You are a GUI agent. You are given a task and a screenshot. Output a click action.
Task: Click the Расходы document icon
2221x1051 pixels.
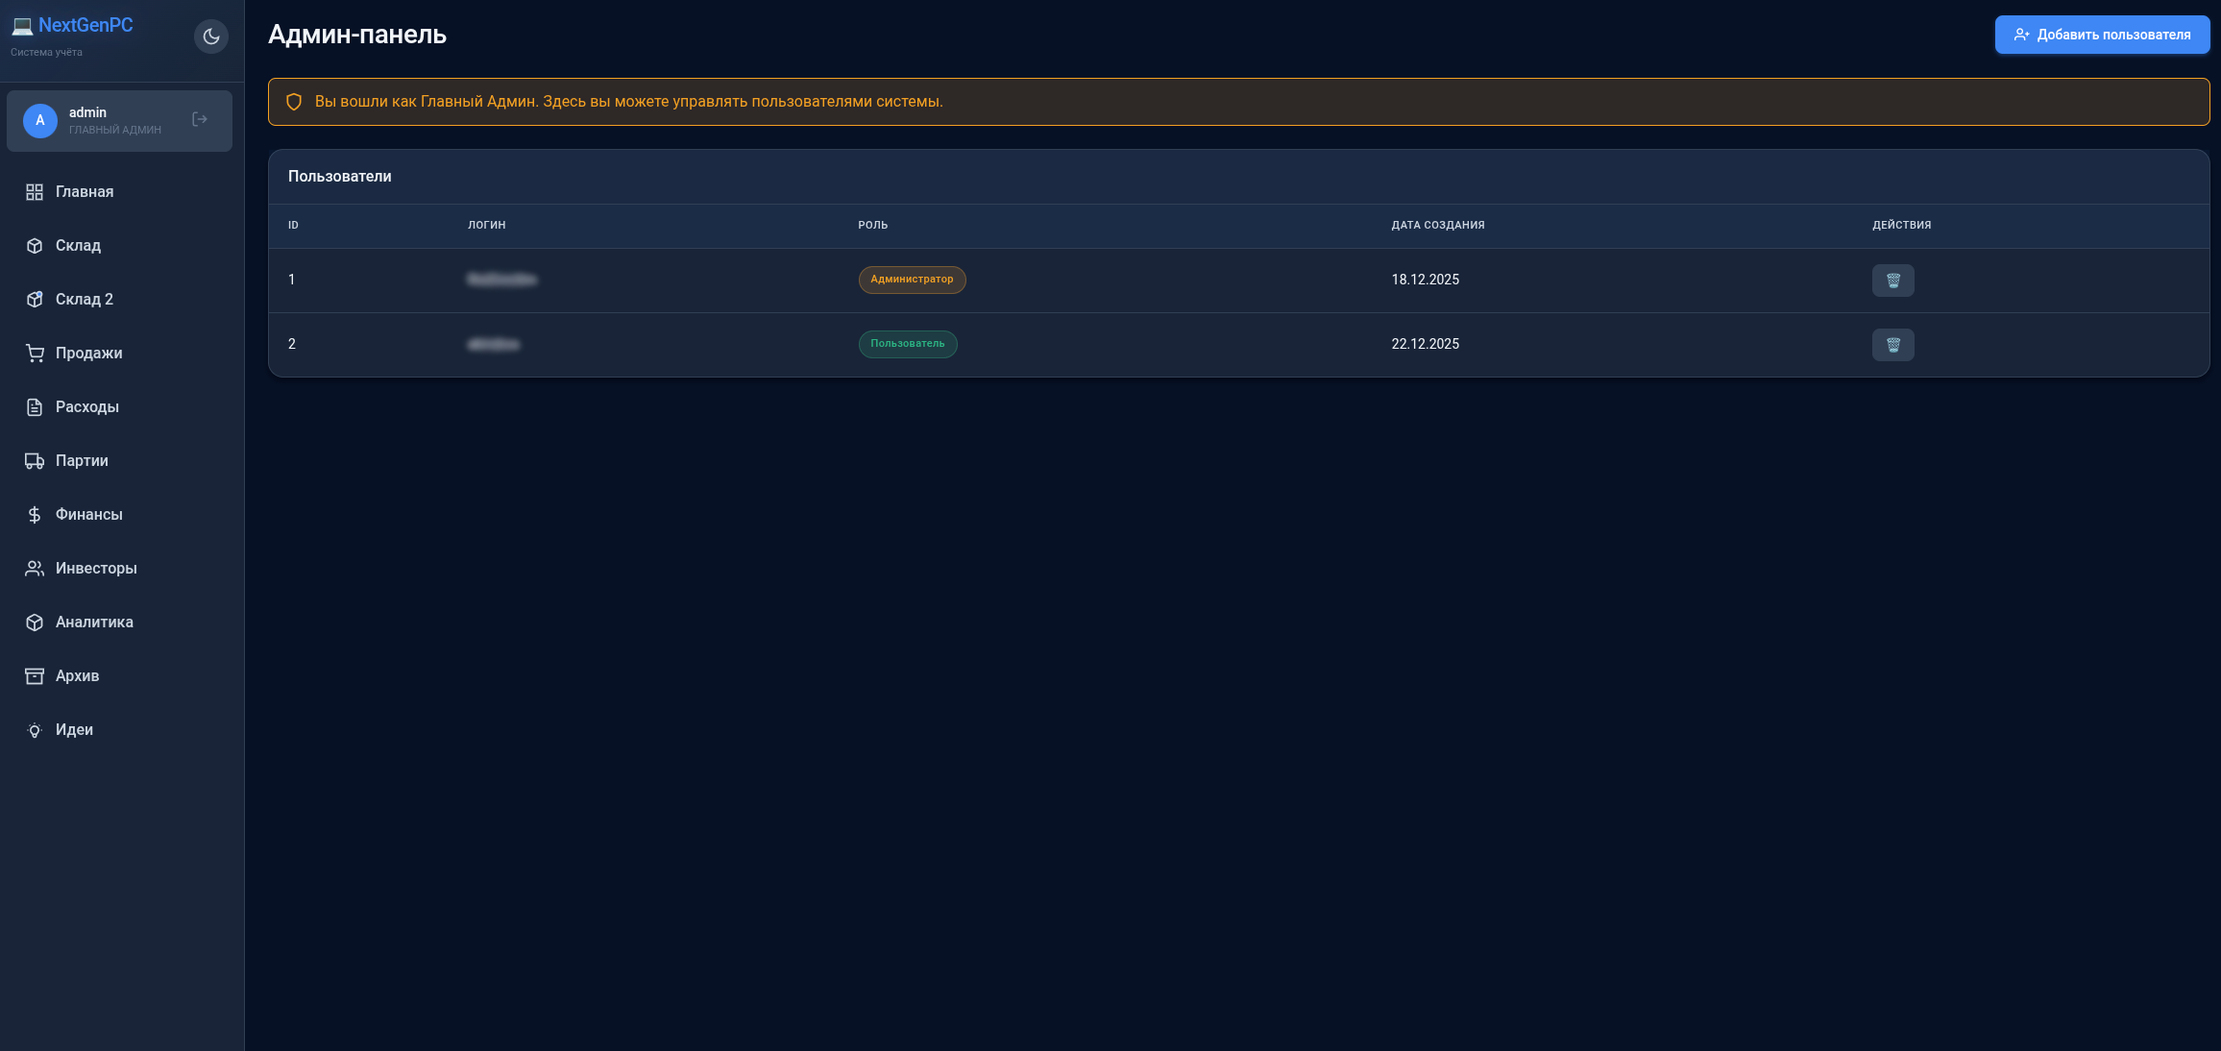[35, 407]
